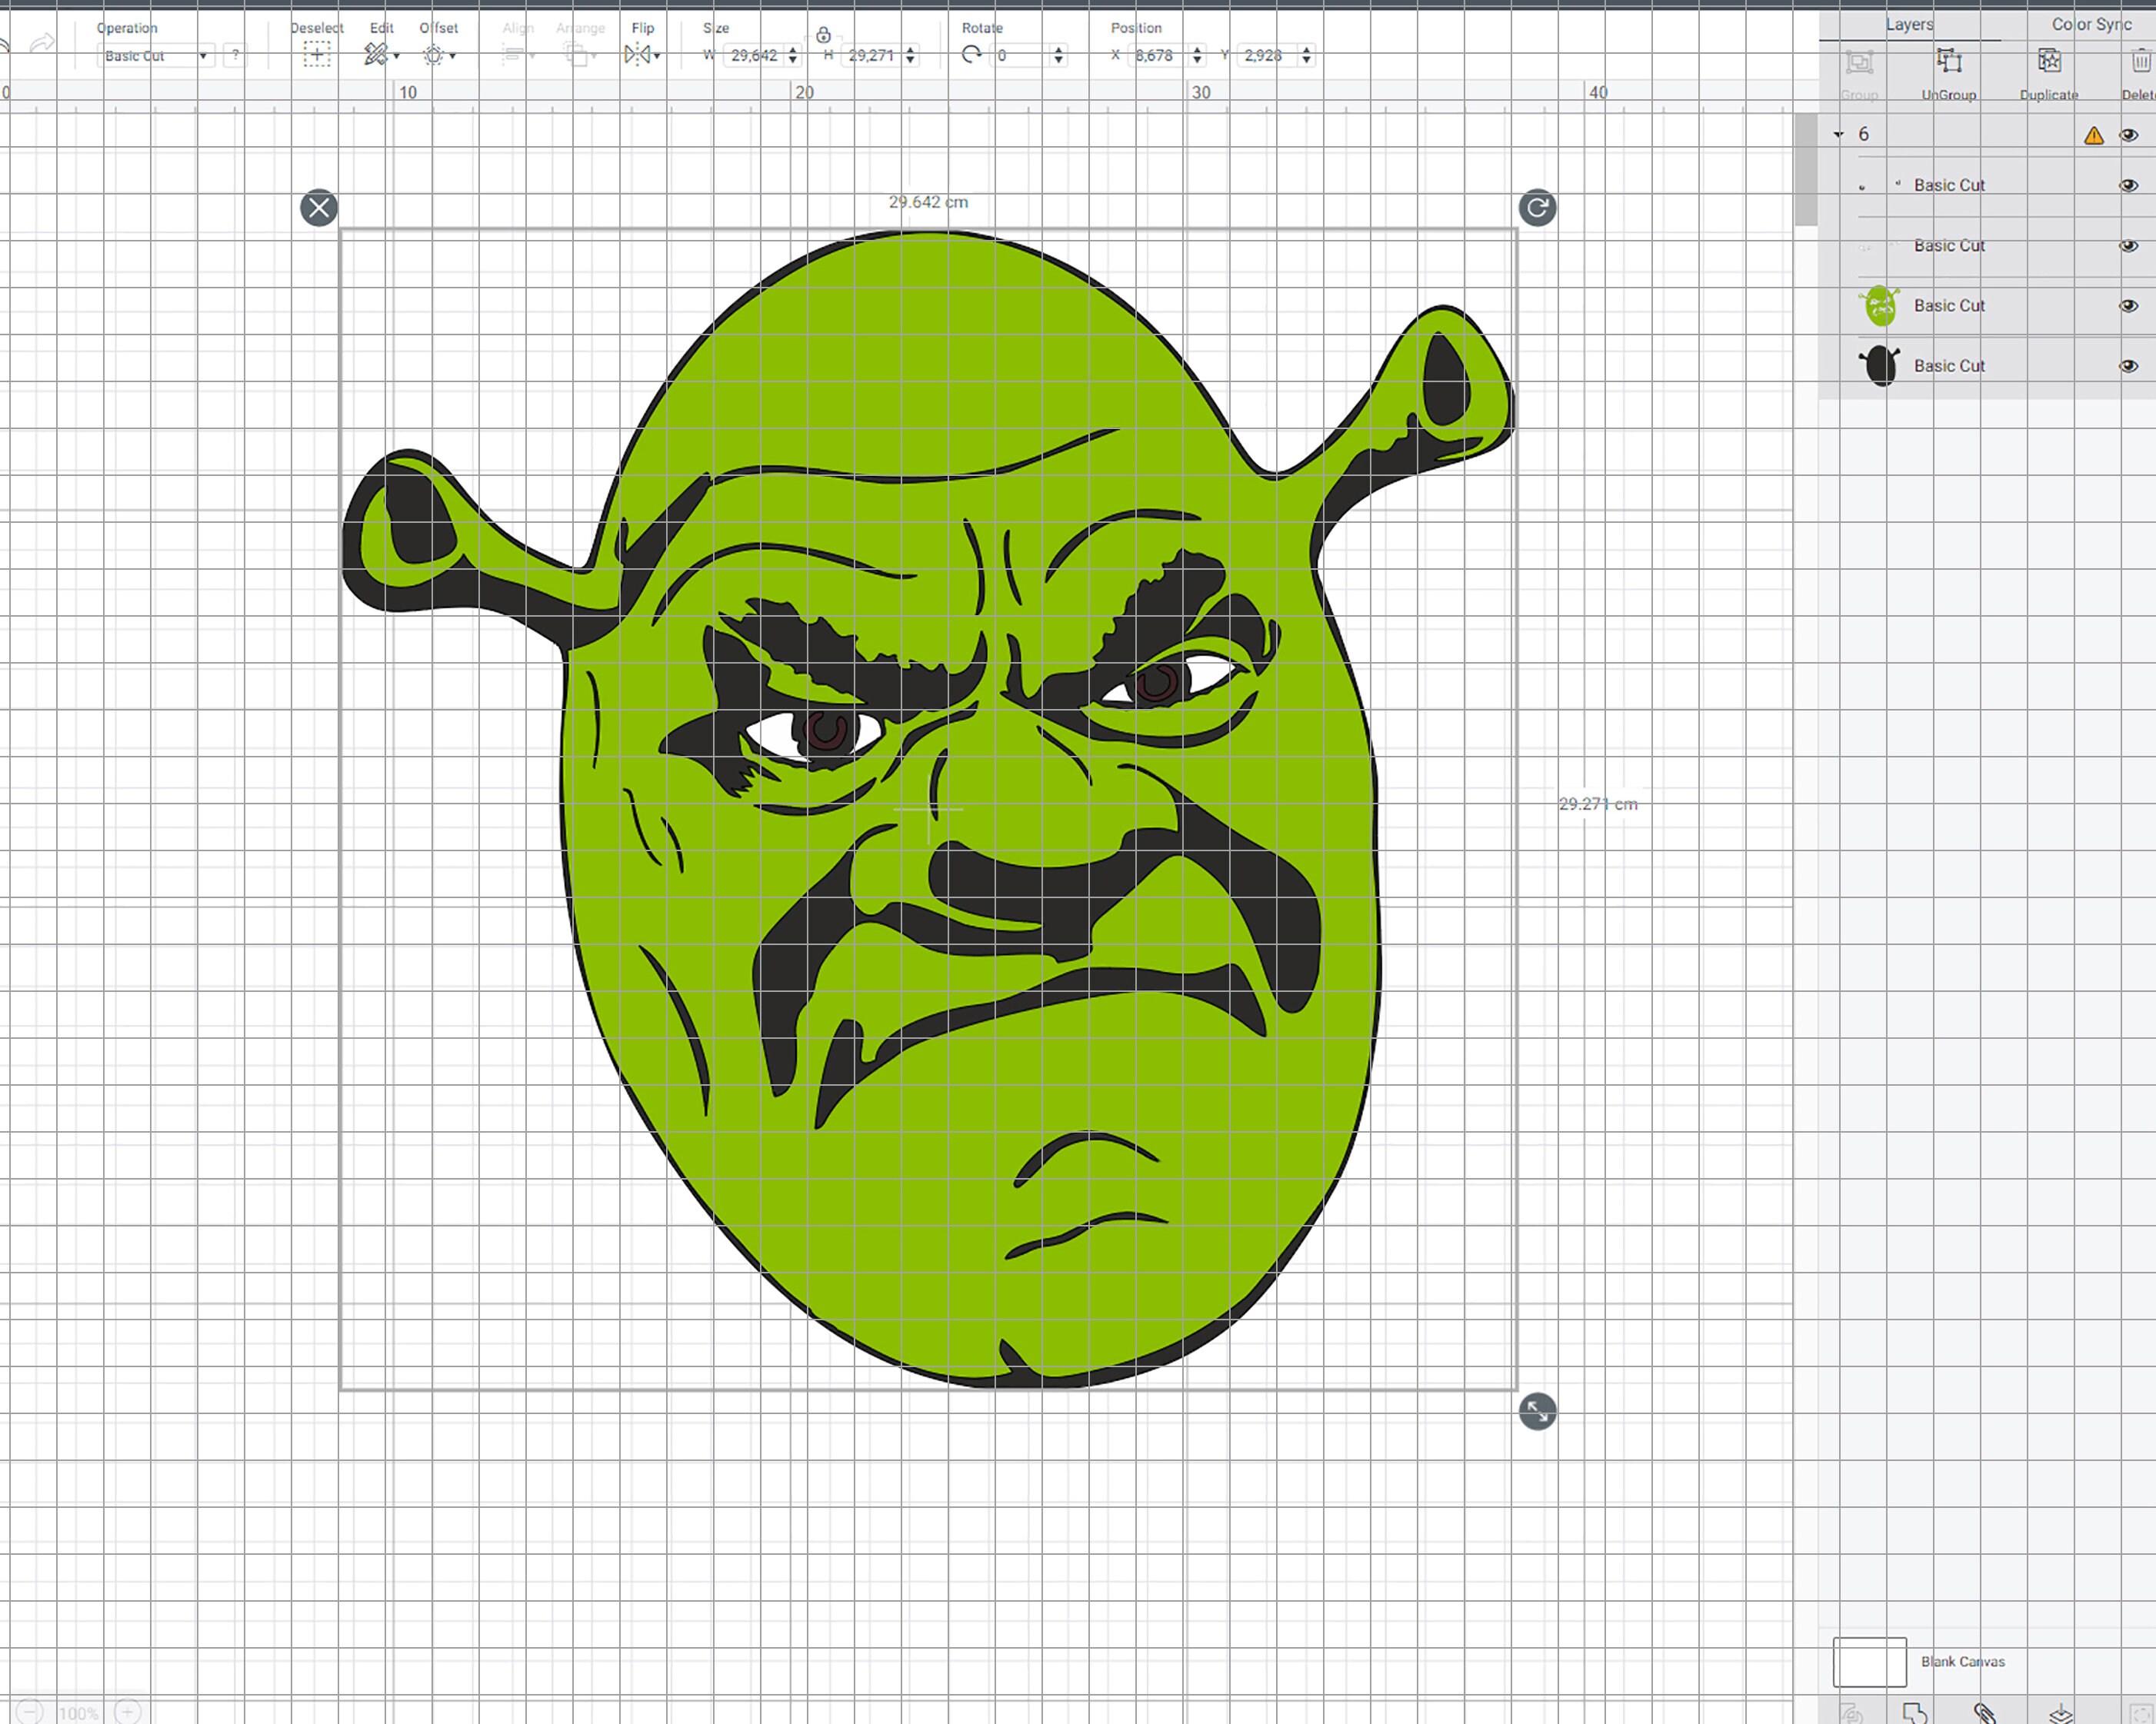Screen dimensions: 2156x1724
Task: Attach layers with the paperclip icon
Action: tap(1985, 1712)
